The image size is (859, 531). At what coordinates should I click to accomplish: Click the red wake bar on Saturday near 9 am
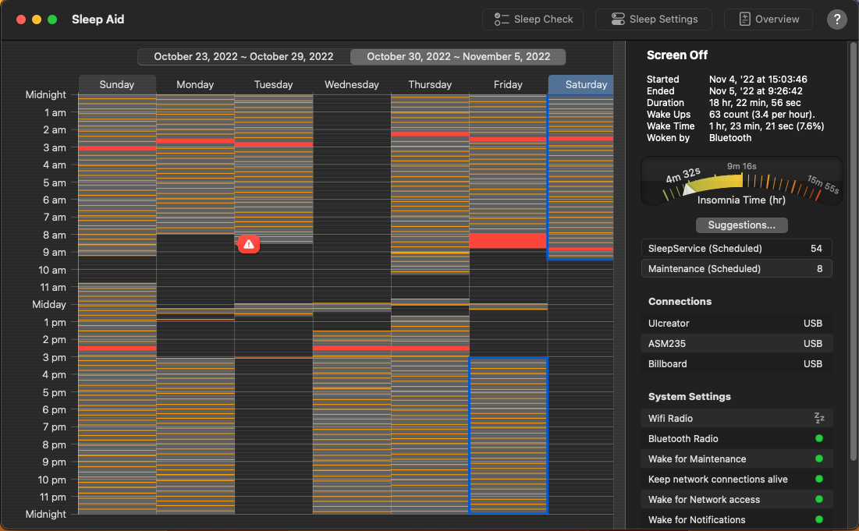580,249
